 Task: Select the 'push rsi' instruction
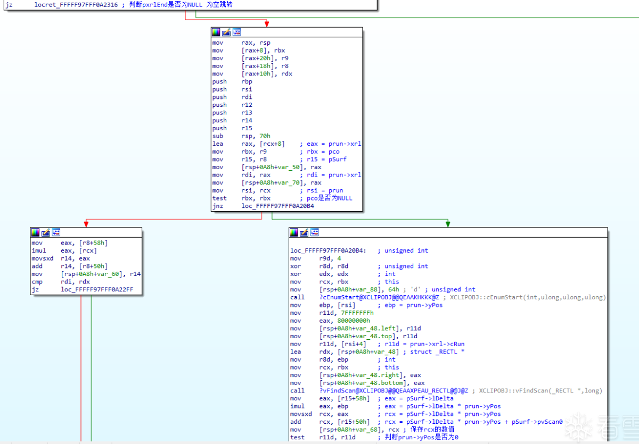(x=232, y=89)
